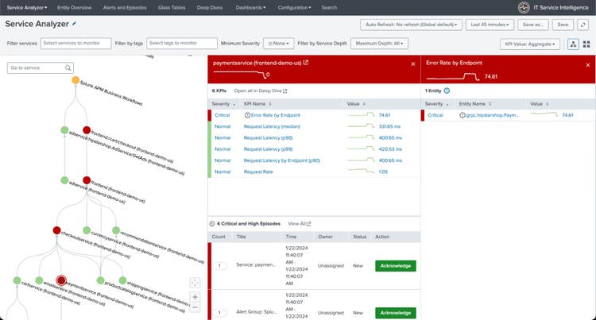Screen dimensions: 596x320
Task: Acknowledge the Service: payment episode
Action: (x=396, y=264)
